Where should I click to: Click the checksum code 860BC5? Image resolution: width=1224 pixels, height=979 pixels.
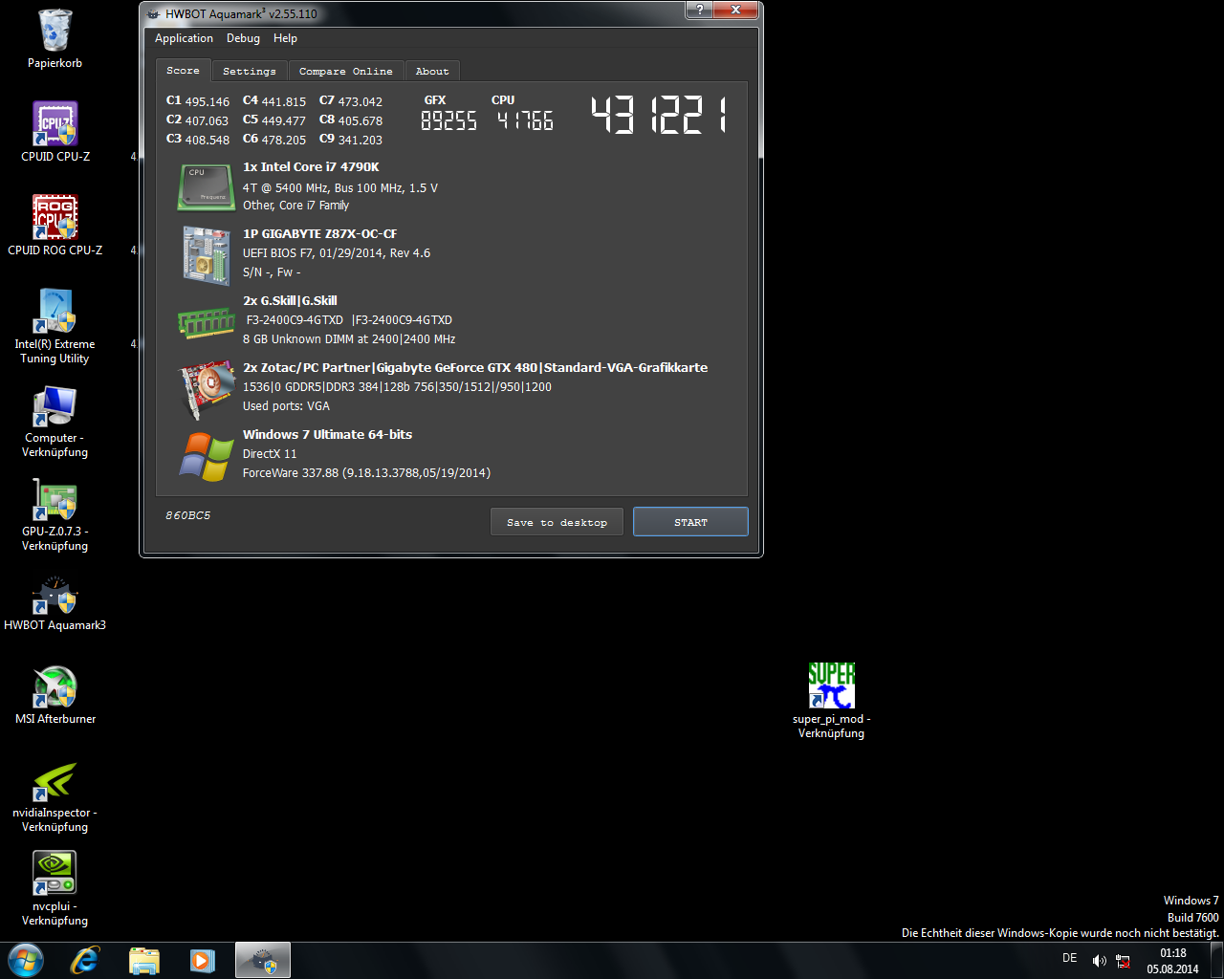pos(187,515)
